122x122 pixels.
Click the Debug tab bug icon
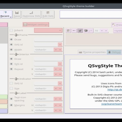click(109, 52)
